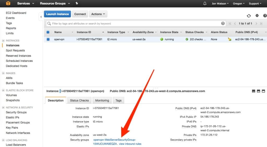
Task: Open Security Groups in the sidebar
Action: (16, 112)
